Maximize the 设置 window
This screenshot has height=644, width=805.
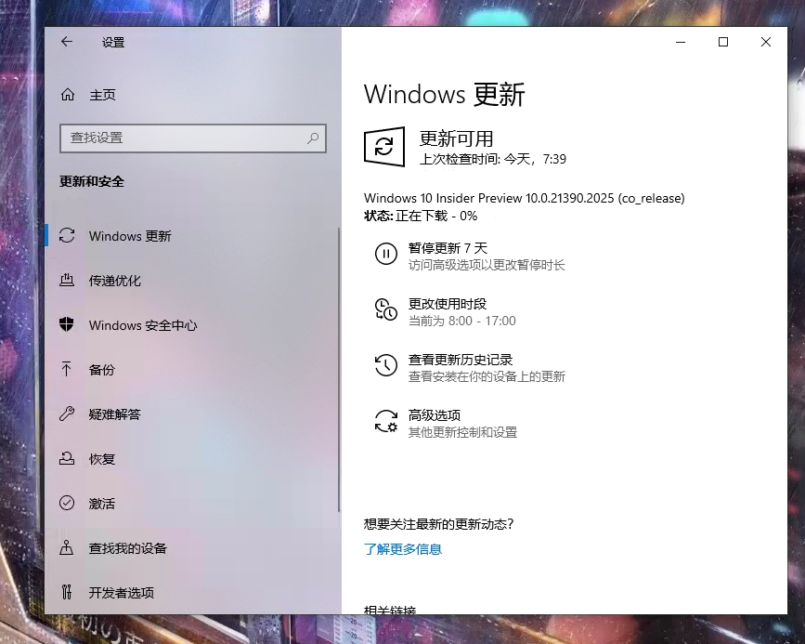[x=723, y=42]
